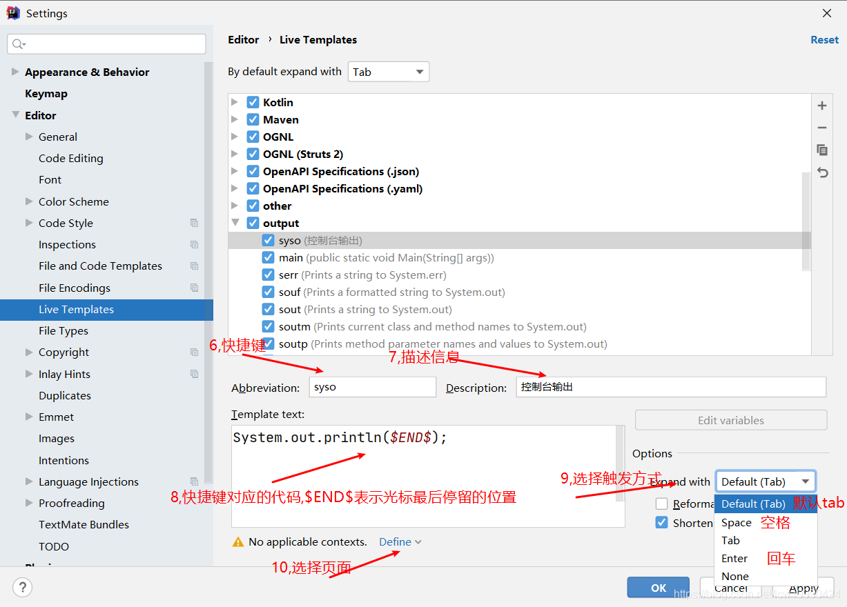
Task: Click File and Code Templates project icon
Action: pos(195,266)
